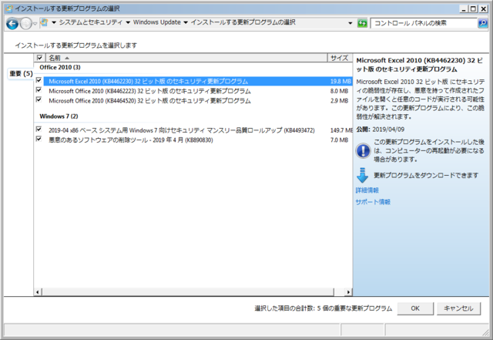493x340 pixels.
Task: Expand dropdown arrow before システムとセキュリティ
Action: pos(54,22)
